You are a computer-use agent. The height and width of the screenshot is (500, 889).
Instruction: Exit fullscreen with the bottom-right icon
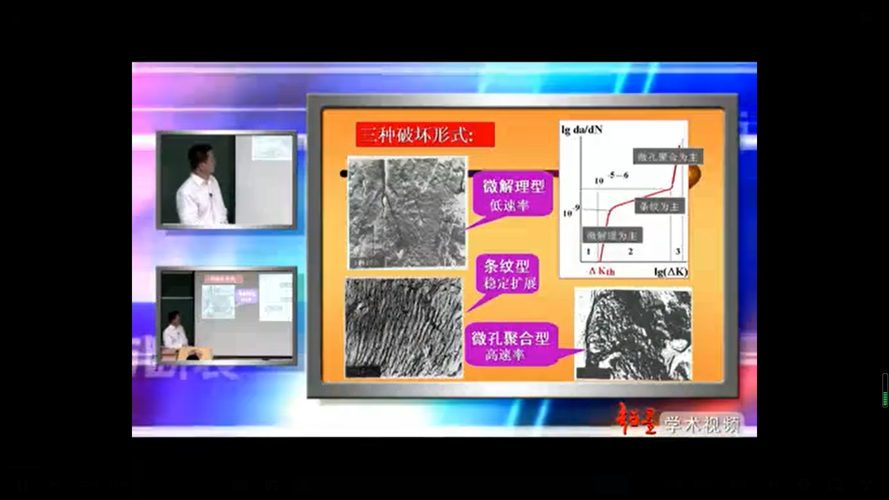coord(866,485)
